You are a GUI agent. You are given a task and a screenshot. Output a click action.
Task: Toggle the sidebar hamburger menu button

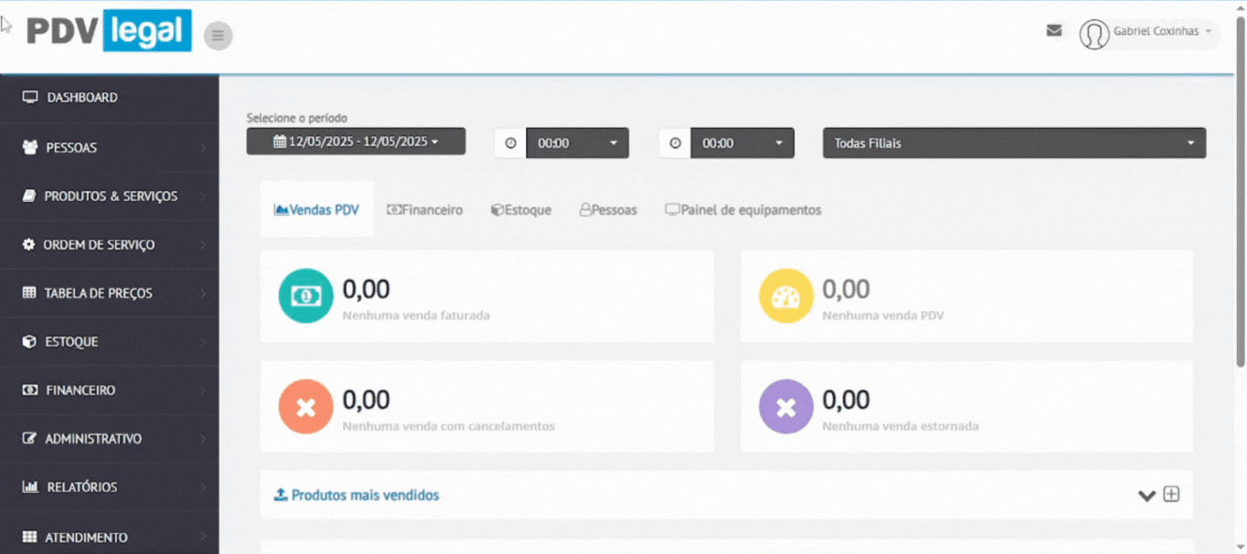coord(217,36)
